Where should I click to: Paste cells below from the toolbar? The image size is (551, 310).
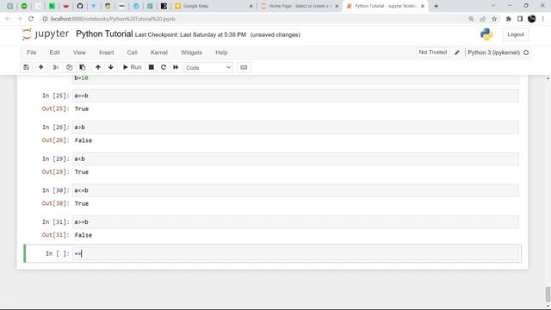tap(83, 67)
